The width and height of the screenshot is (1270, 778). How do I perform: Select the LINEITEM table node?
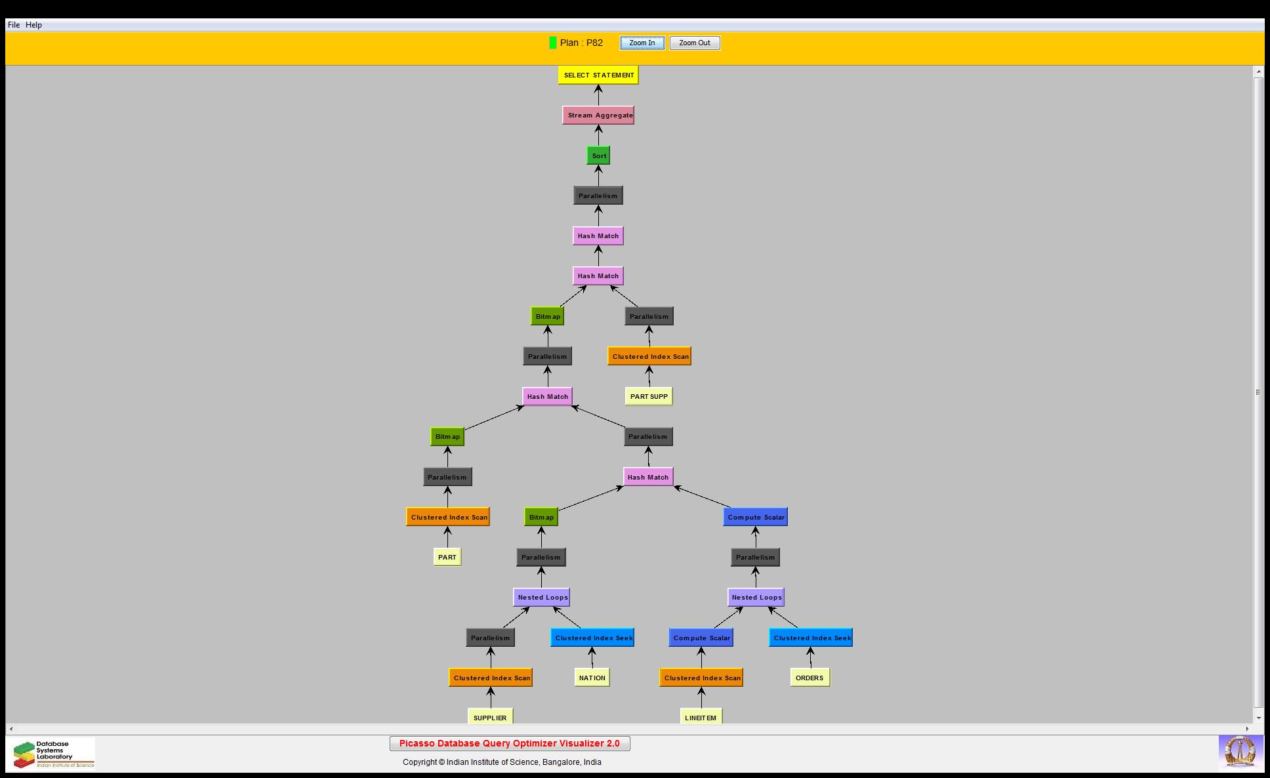[701, 717]
